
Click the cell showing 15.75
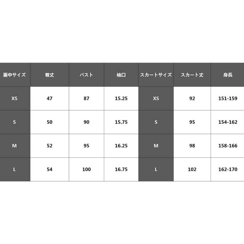(x=121, y=122)
